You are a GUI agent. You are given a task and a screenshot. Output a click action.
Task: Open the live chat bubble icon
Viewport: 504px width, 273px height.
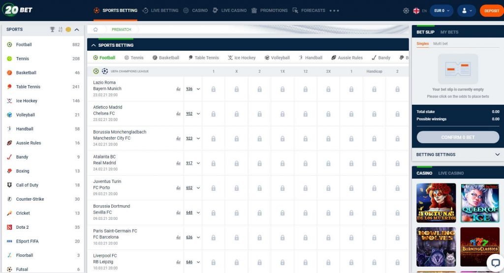click(495, 263)
